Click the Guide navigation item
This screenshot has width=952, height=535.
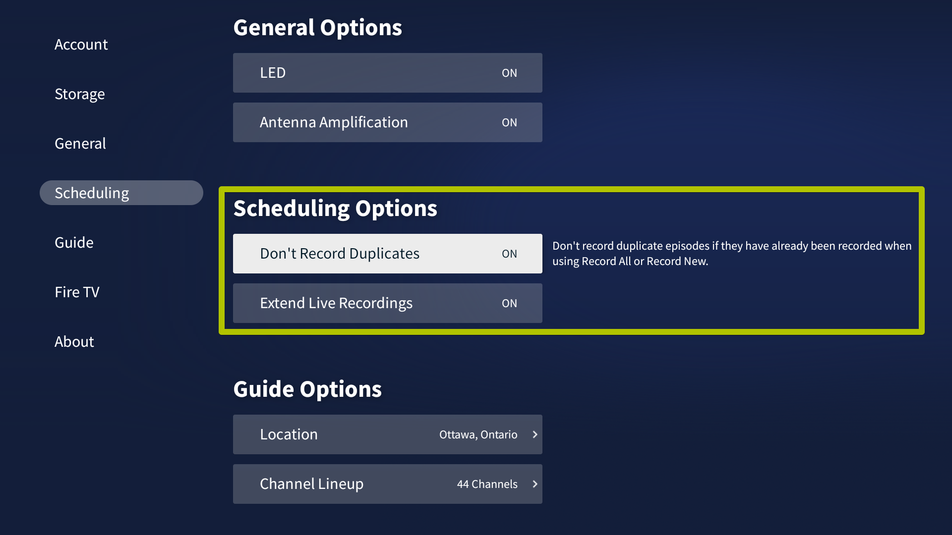point(74,242)
